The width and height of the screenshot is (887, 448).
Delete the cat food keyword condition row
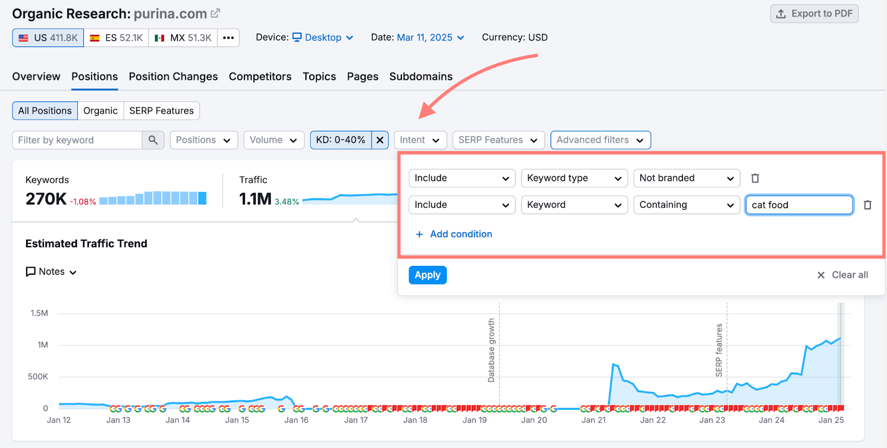click(868, 205)
